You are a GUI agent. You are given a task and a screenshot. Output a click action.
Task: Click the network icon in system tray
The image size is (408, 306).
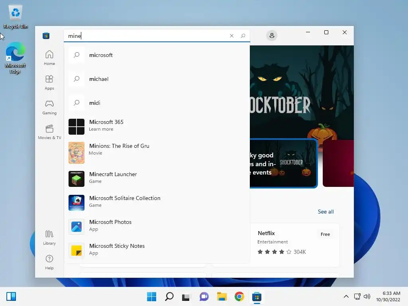point(357,296)
